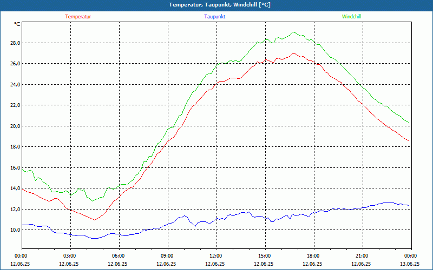
Task: Click the 15:00 time axis label
Action: [265, 256]
